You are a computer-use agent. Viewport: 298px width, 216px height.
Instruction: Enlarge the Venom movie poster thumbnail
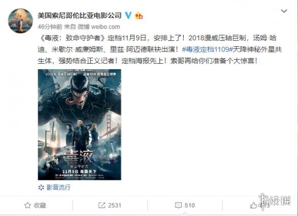point(80,124)
